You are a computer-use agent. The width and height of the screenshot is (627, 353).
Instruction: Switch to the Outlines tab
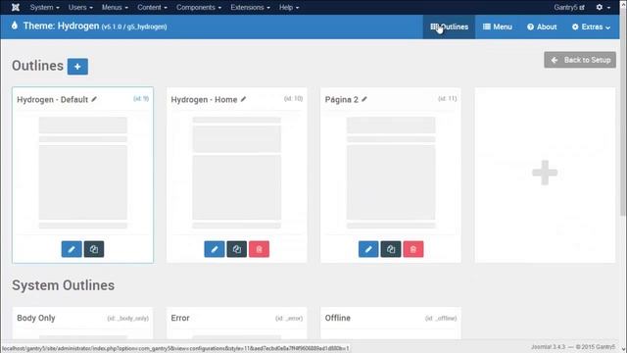pyautogui.click(x=449, y=26)
